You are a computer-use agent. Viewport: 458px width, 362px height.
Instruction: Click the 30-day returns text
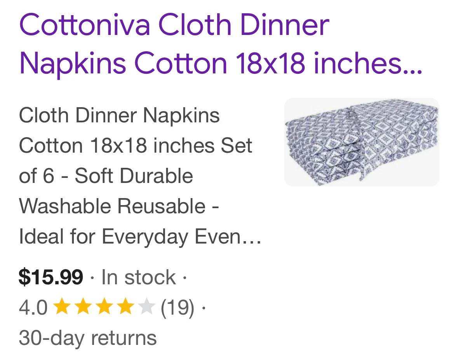click(x=87, y=338)
